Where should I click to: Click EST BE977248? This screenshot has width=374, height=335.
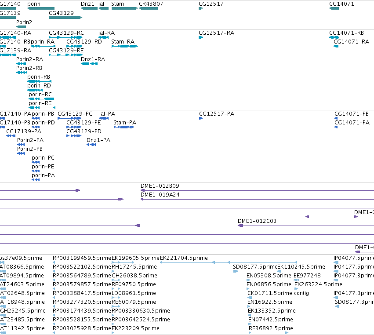tap(297, 280)
